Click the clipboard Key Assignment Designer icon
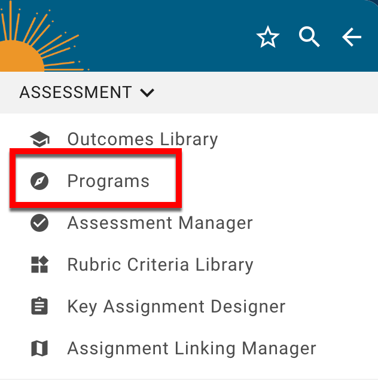This screenshot has height=380, width=378. 39,307
